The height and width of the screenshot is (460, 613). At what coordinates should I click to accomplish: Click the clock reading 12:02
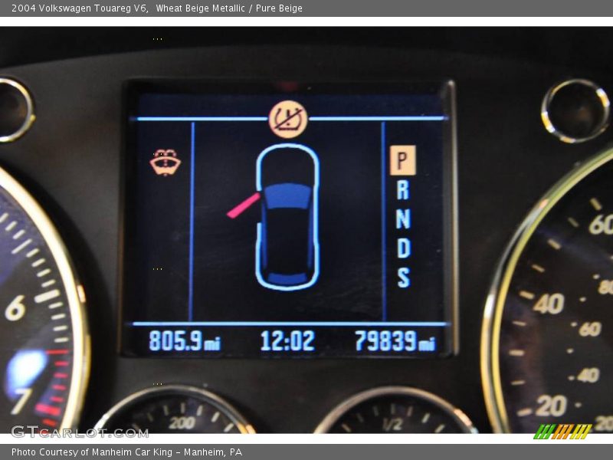coord(287,340)
